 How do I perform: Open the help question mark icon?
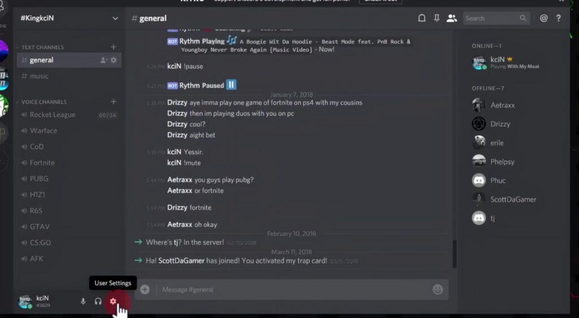pyautogui.click(x=558, y=18)
